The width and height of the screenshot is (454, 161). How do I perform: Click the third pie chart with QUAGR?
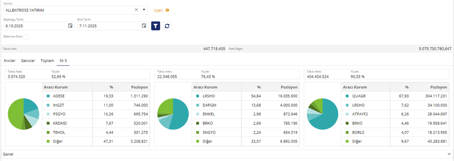tap(322, 114)
